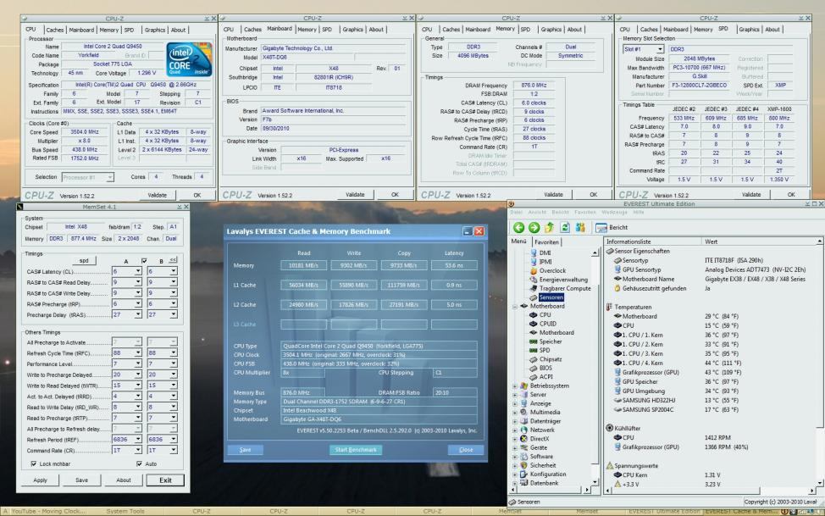Select the Chipsatz entry in EVEREST tree
The width and height of the screenshot is (825, 516).
[x=552, y=358]
